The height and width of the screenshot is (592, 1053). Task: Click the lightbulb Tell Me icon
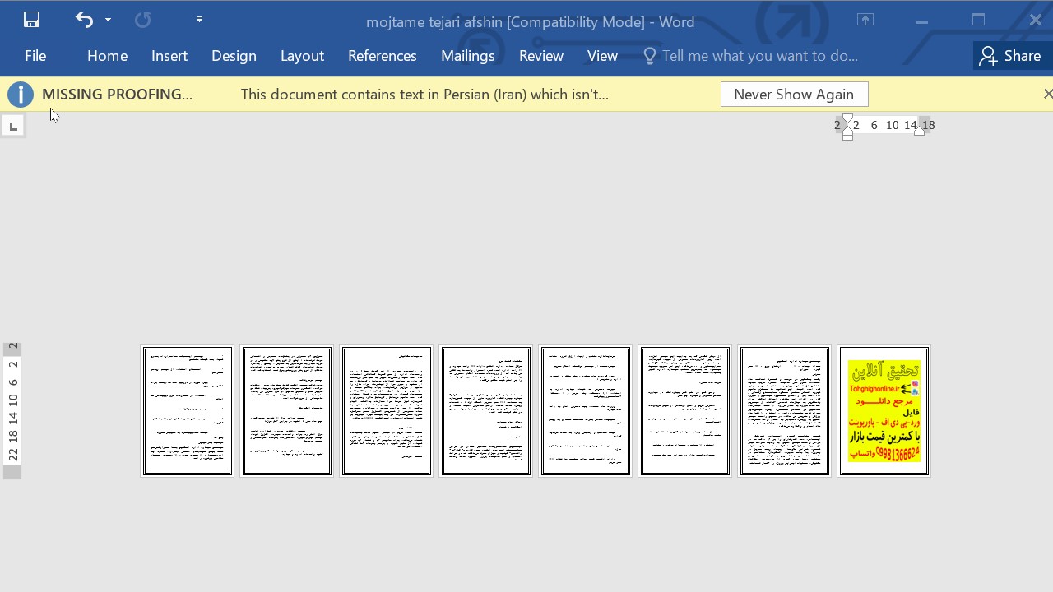(x=649, y=56)
